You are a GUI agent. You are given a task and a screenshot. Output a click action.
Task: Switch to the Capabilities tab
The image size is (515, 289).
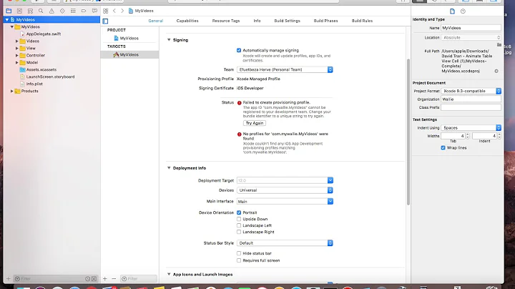(x=187, y=21)
